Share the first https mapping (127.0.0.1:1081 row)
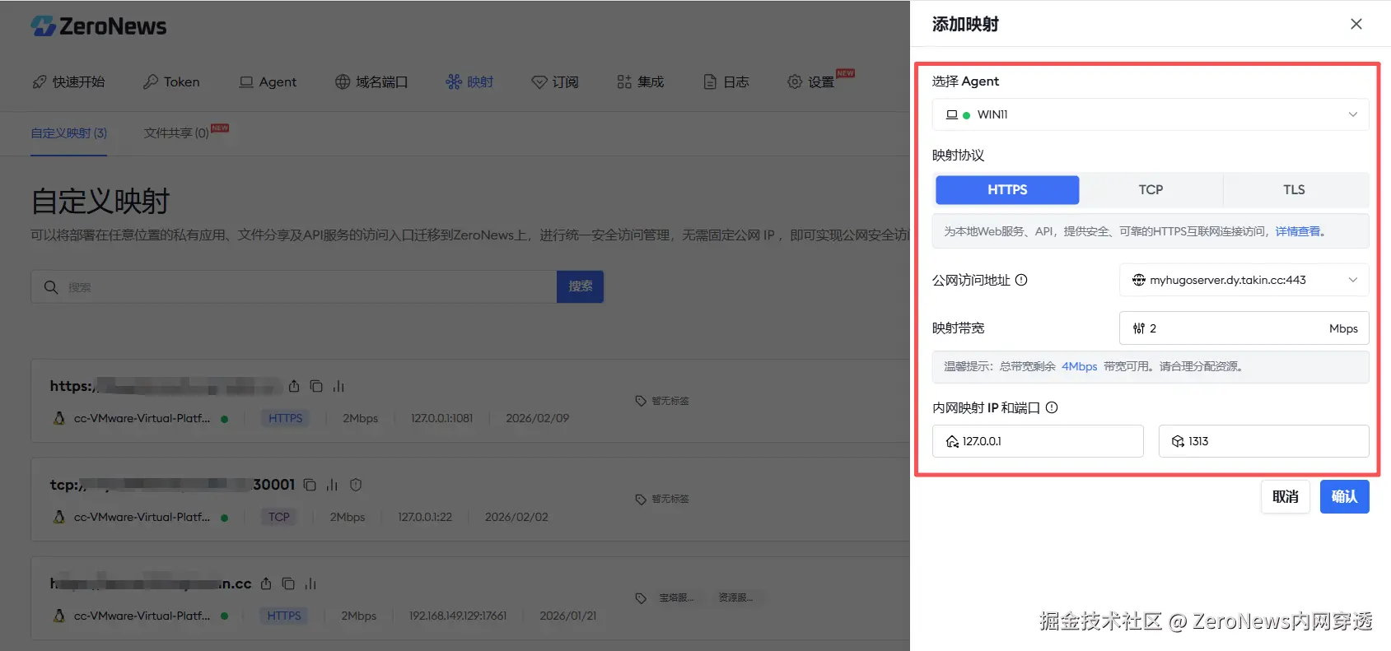The image size is (1391, 651). pos(294,386)
